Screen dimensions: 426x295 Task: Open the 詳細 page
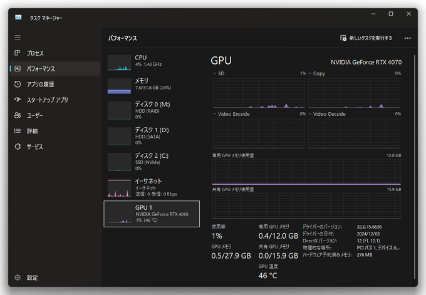tap(55, 131)
